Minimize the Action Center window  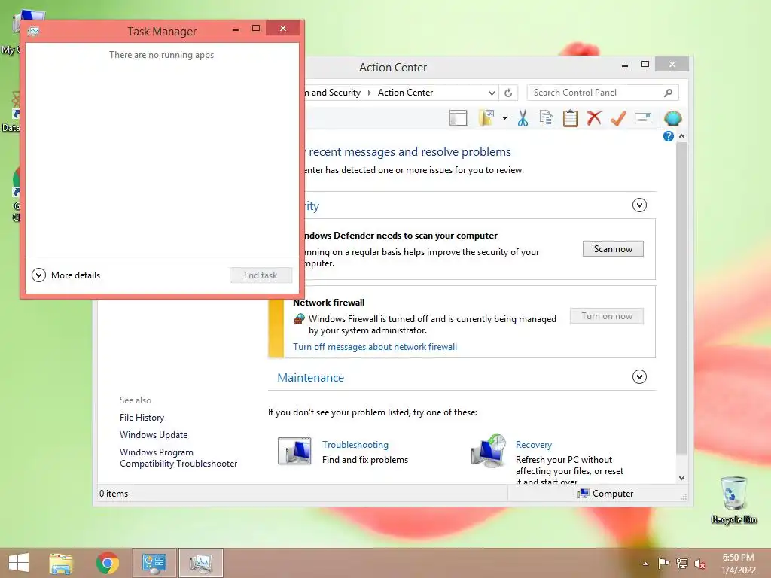[624, 65]
